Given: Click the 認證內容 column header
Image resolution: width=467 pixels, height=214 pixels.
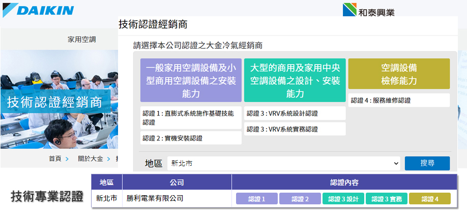Looking at the screenshot, I should (344, 182).
